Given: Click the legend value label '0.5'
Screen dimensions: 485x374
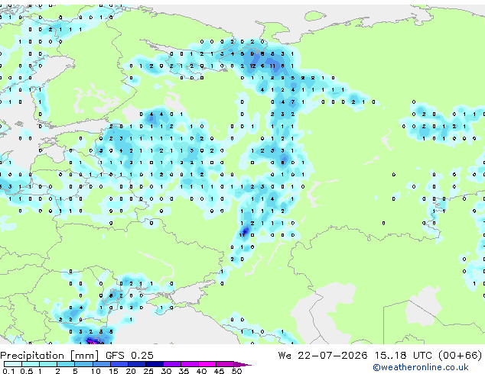Looking at the screenshot, I should point(27,371).
